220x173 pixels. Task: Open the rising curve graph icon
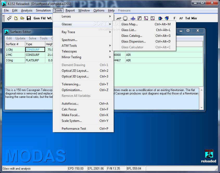coord(140,18)
